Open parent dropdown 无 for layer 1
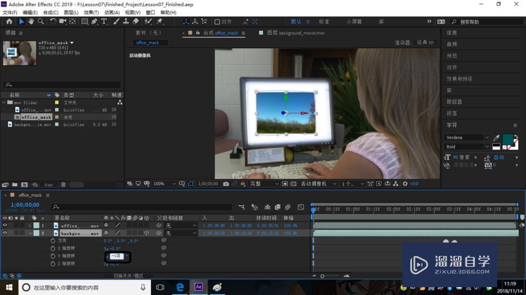The width and height of the screenshot is (526, 295). [180, 226]
